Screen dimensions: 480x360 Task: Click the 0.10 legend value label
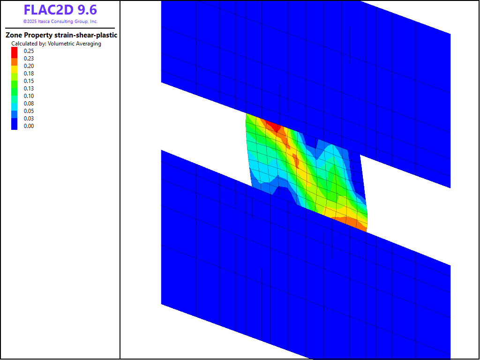coord(29,96)
